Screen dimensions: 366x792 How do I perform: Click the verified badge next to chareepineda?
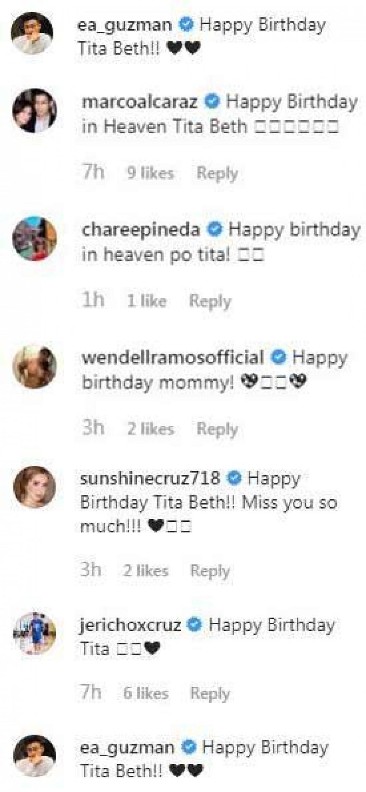coord(215,230)
